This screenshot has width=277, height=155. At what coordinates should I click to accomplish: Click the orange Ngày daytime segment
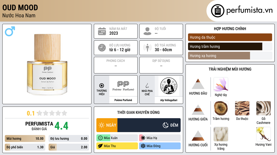(x=107, y=125)
